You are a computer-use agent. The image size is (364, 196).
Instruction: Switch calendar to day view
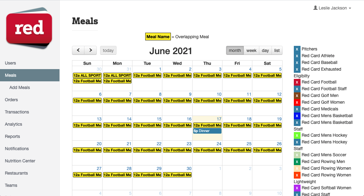coord(265,50)
